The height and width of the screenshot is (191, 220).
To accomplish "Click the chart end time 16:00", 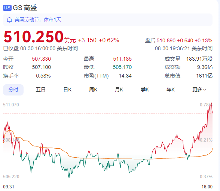I will pyautogui.click(x=207, y=187).
